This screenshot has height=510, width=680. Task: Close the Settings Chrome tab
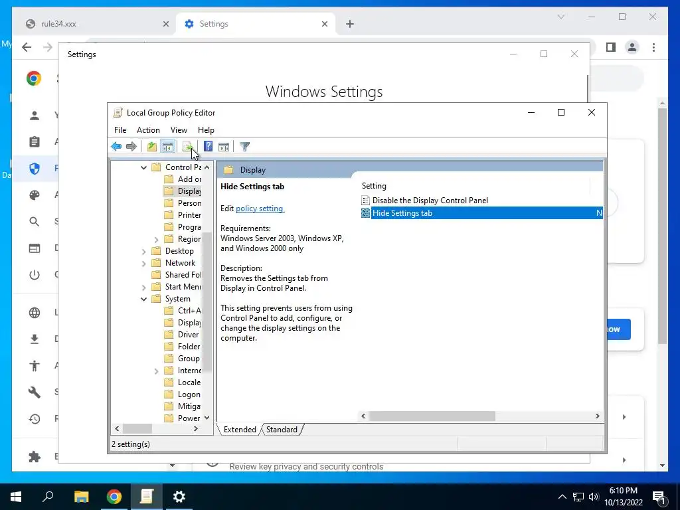click(324, 25)
